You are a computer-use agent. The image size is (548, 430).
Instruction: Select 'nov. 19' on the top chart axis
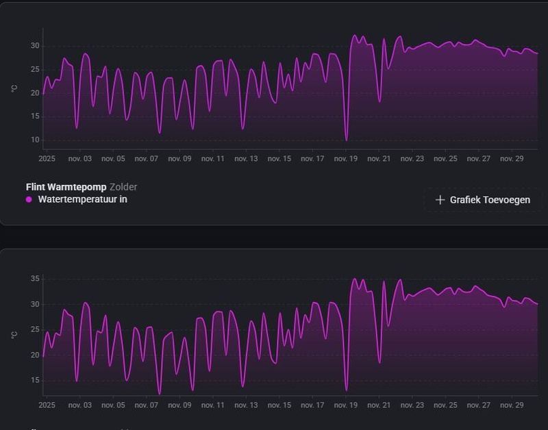pos(346,159)
